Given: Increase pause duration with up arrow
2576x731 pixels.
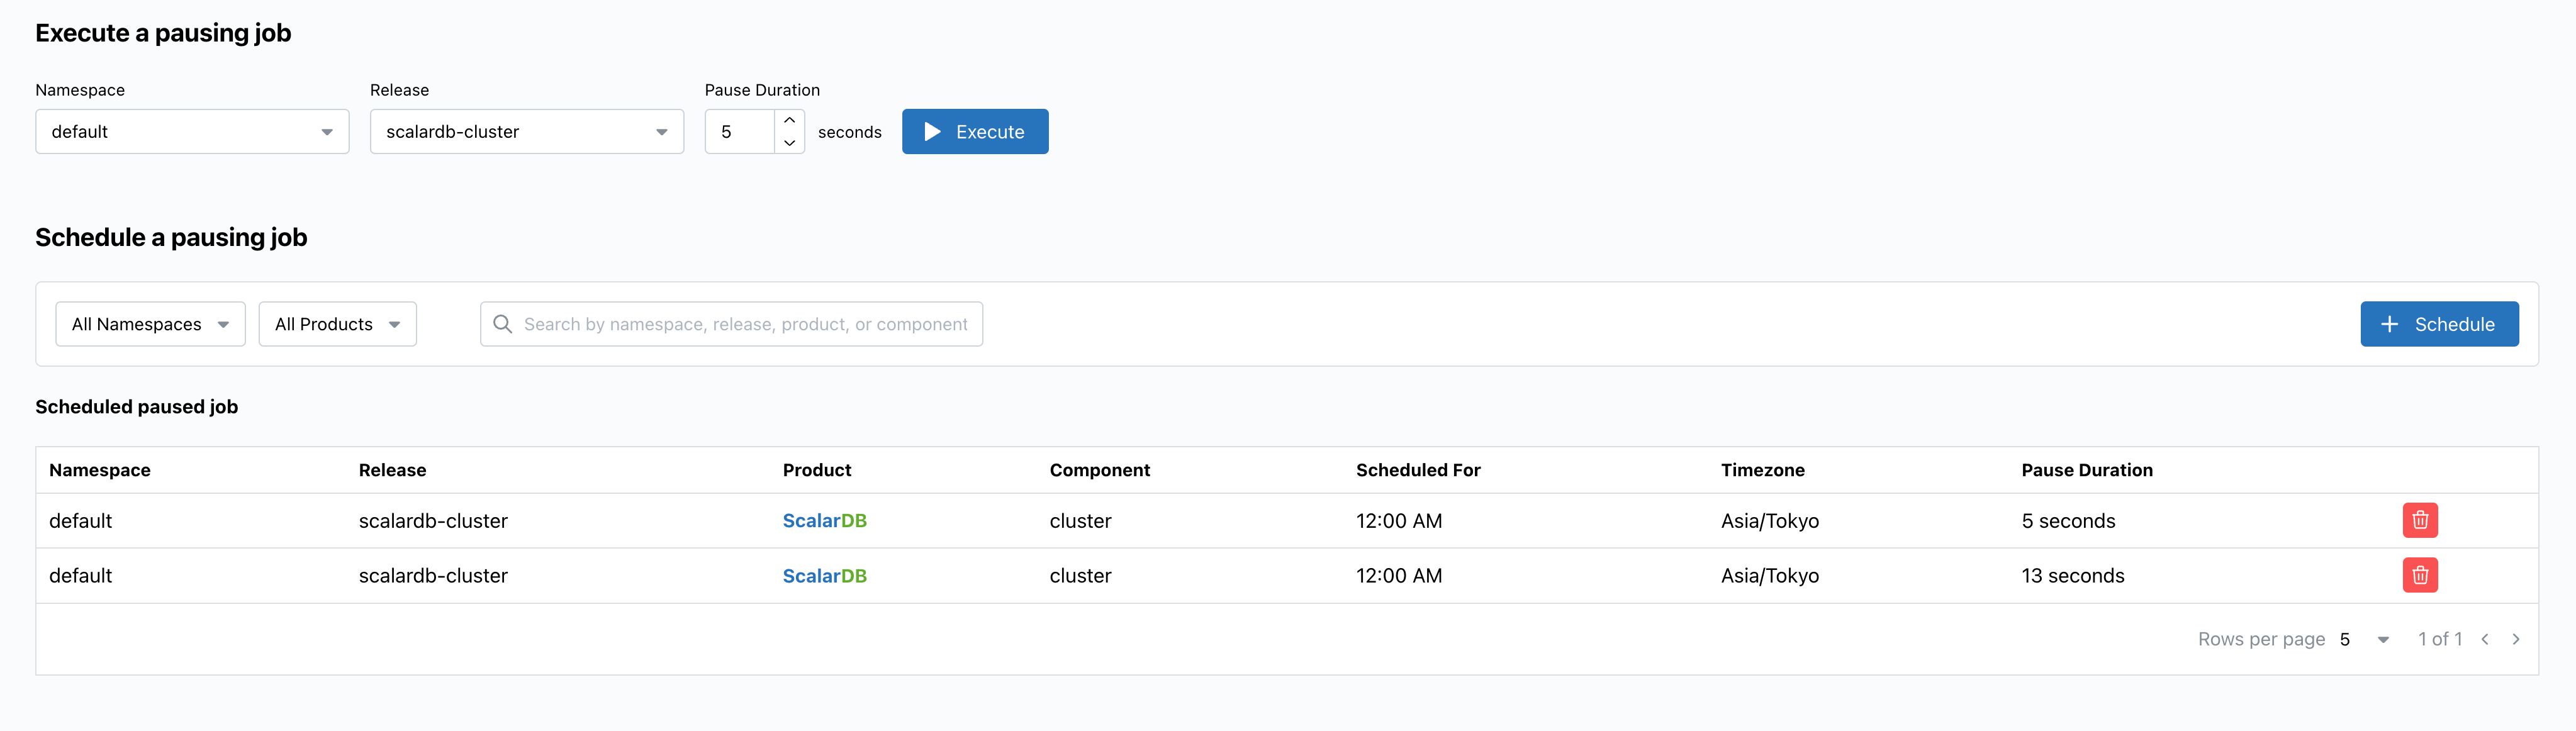Looking at the screenshot, I should (x=789, y=120).
